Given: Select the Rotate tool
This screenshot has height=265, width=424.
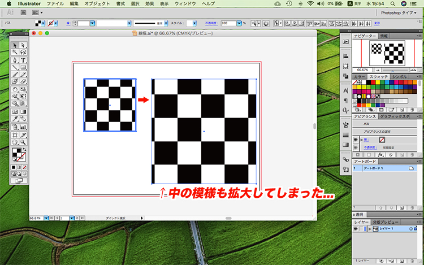Looking at the screenshot, I should [15, 89].
